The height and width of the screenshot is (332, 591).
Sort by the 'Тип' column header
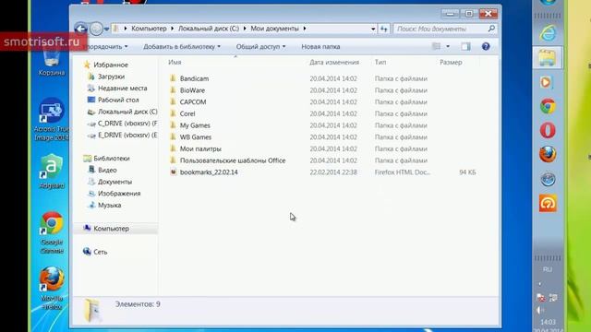click(x=380, y=62)
